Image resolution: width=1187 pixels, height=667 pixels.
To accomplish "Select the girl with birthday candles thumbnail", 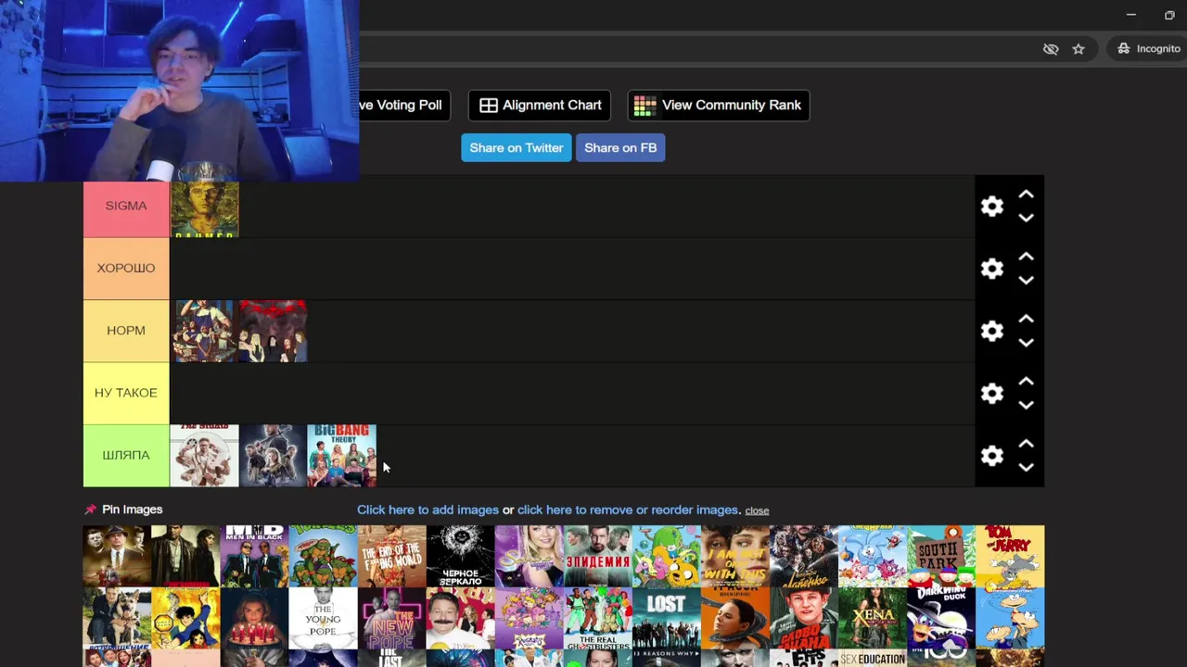I will pos(254,618).
